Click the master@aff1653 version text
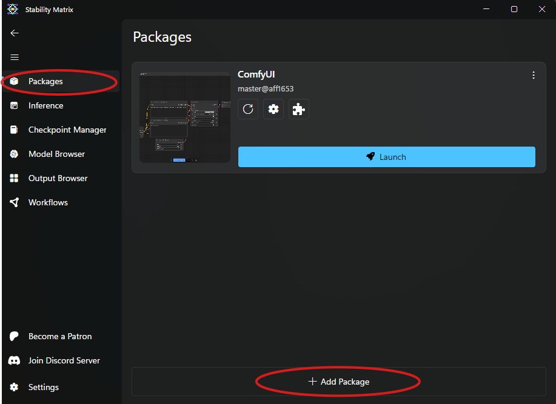Viewport: 556px width, 404px height. coord(266,89)
